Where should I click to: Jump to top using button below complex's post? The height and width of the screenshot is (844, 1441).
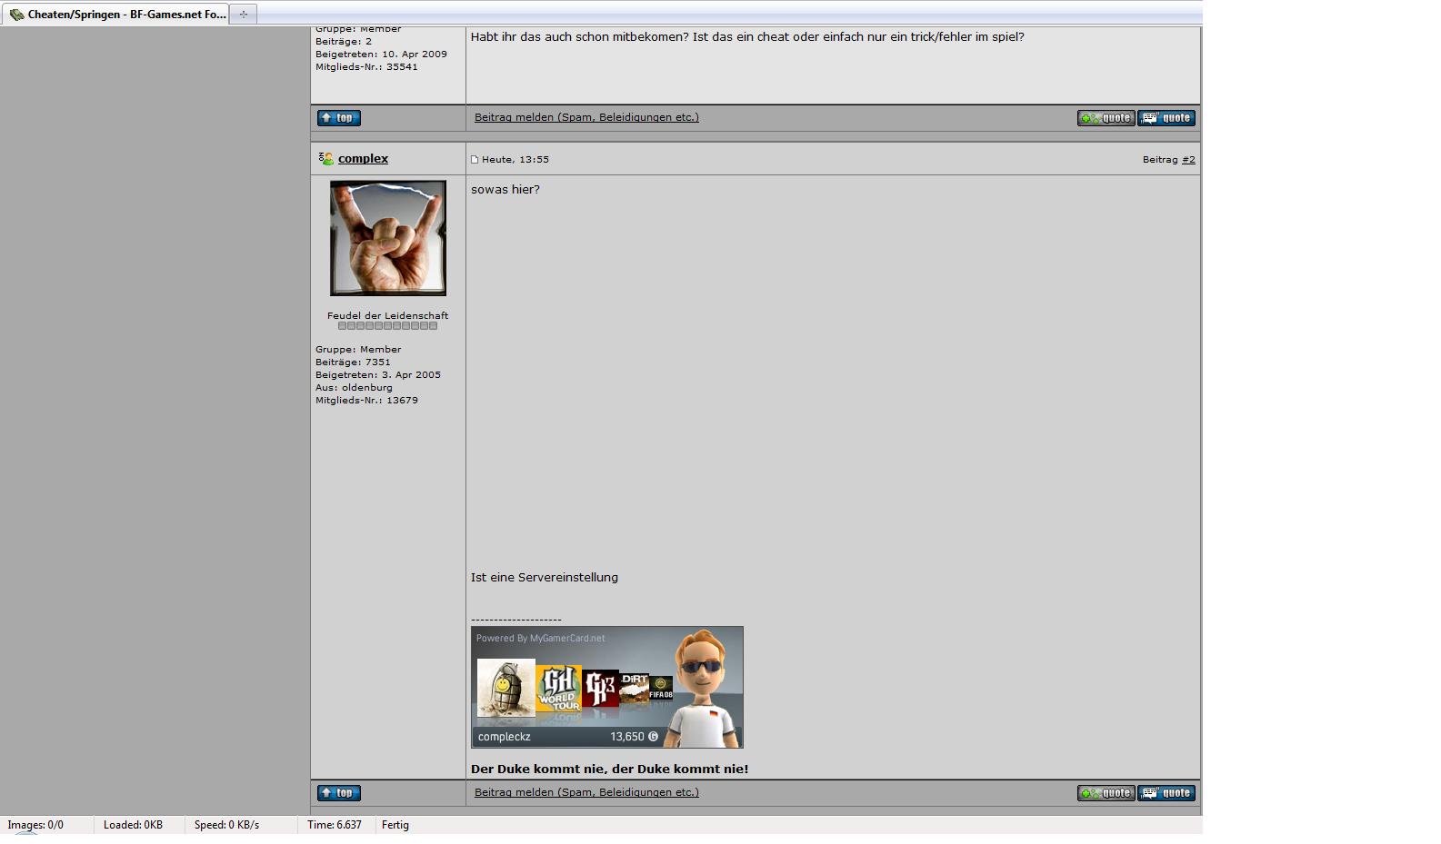(339, 793)
